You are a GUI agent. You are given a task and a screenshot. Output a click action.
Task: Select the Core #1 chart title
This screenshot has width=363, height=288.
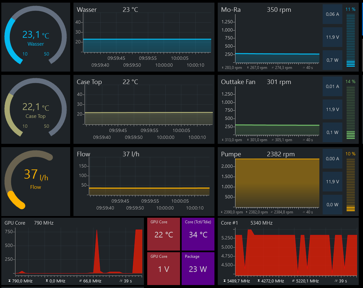(x=230, y=223)
